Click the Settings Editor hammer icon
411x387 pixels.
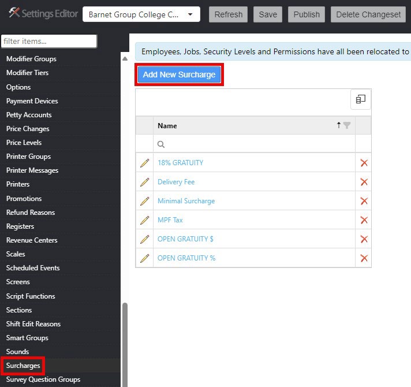[x=14, y=12]
